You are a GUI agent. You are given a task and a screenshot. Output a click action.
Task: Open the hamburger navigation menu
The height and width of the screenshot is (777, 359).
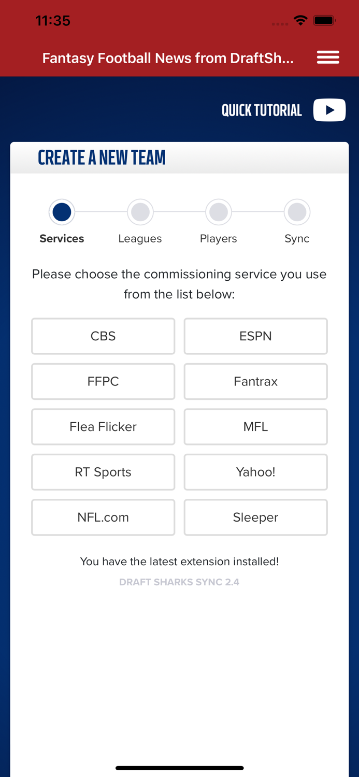coord(328,57)
